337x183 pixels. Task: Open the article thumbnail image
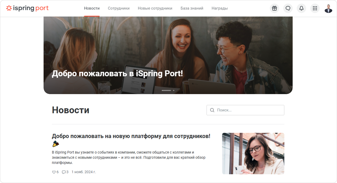[253, 154]
